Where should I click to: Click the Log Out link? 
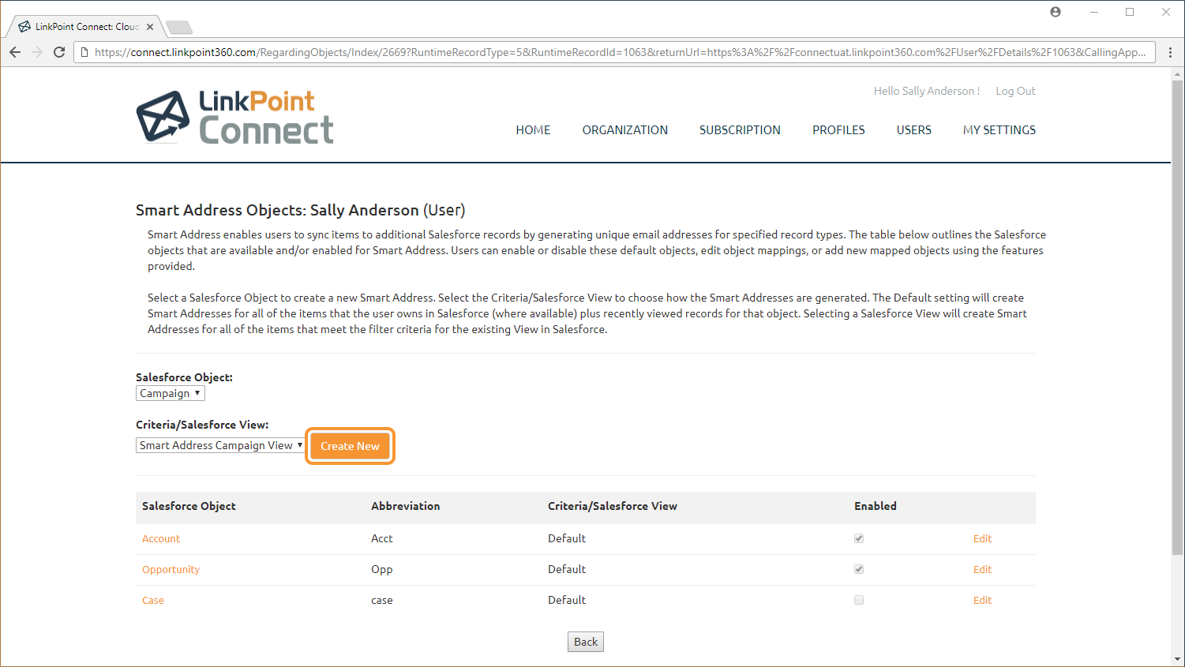pyautogui.click(x=1015, y=91)
